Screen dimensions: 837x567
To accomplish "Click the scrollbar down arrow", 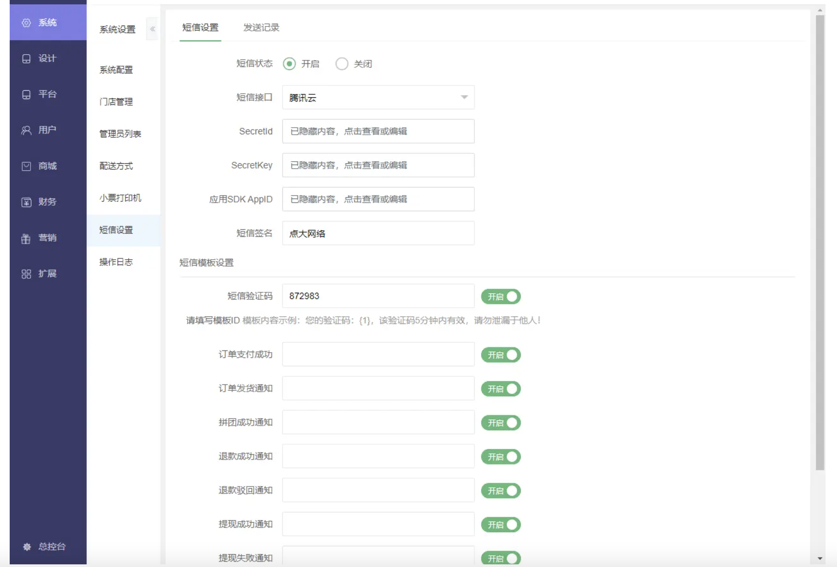I will click(x=820, y=559).
